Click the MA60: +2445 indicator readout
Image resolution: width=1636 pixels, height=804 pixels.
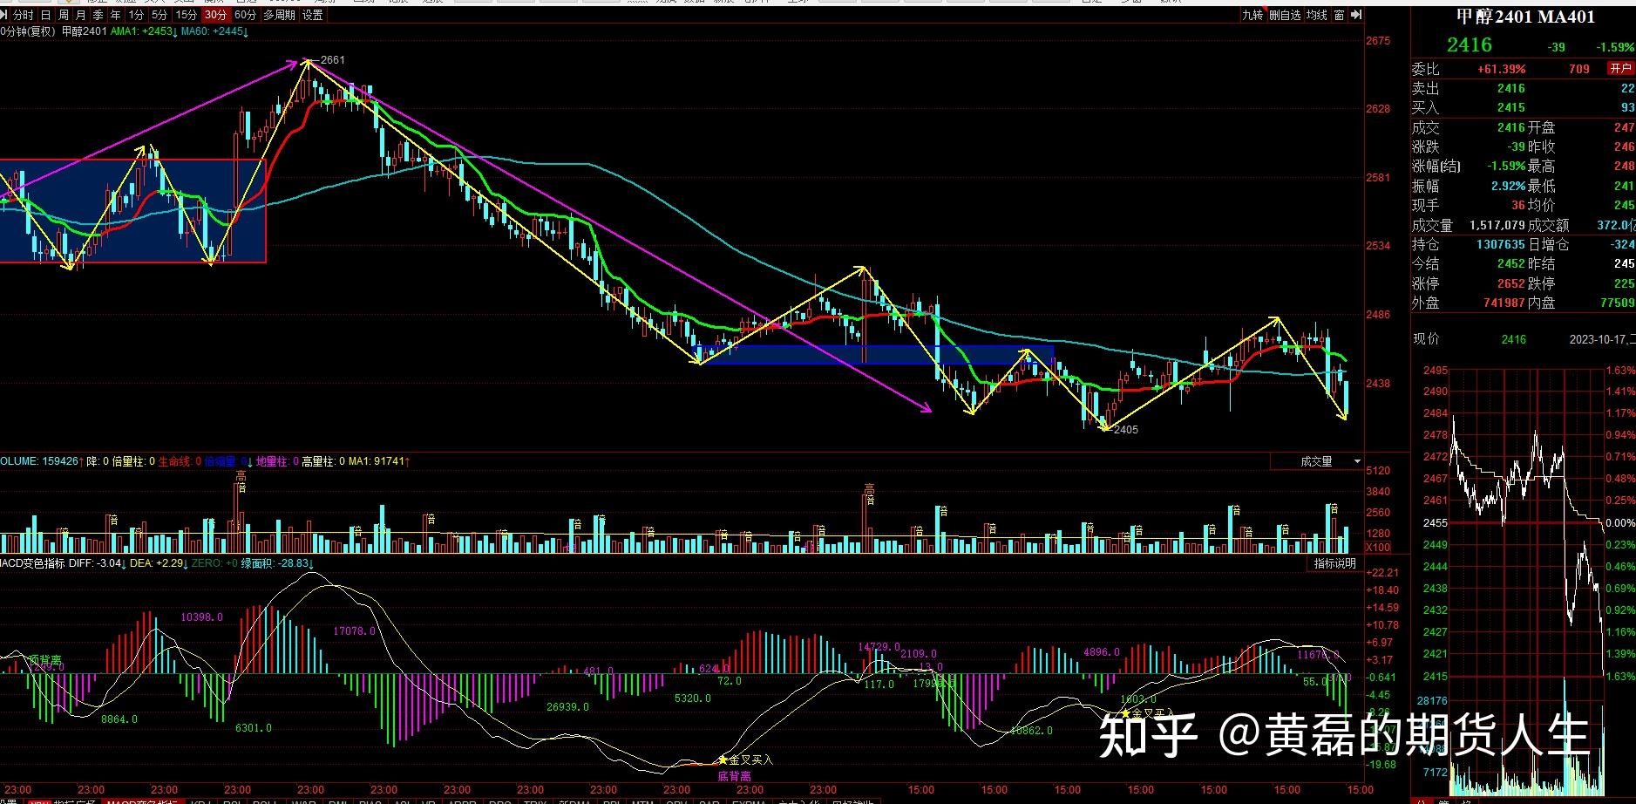click(214, 31)
